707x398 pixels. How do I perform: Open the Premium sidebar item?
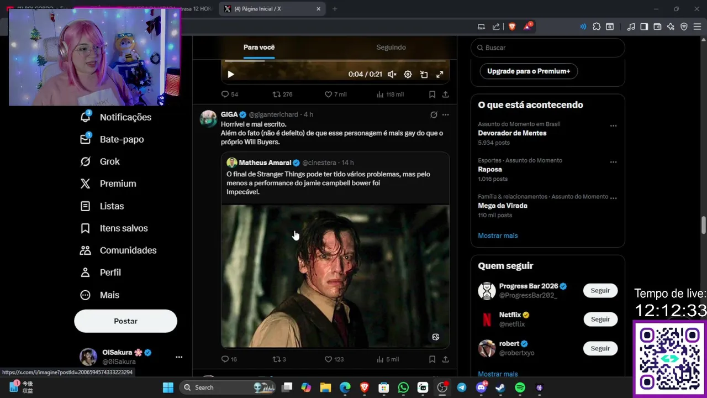coord(108,184)
